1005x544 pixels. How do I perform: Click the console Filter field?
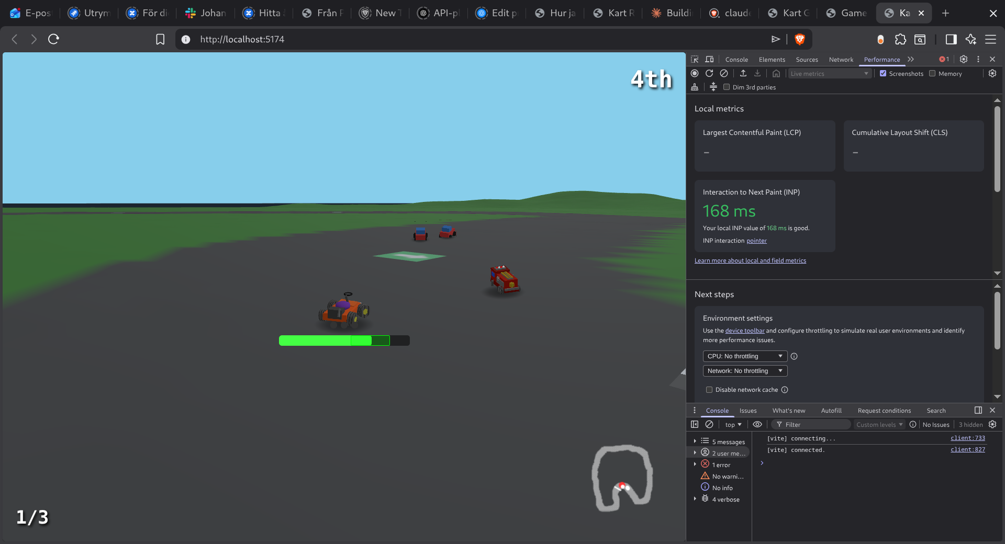coord(811,424)
